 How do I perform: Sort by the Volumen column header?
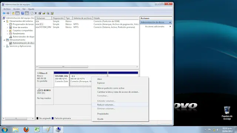(44, 18)
